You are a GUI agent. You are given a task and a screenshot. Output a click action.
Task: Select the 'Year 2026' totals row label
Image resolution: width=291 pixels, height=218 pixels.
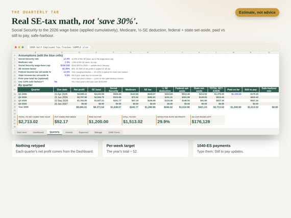23,107
